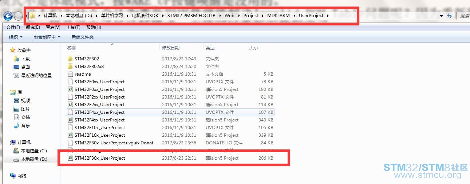This screenshot has height=184, width=470.
Task: Expand the breadcrumb arrow after MDK-ARM
Action: [293, 16]
